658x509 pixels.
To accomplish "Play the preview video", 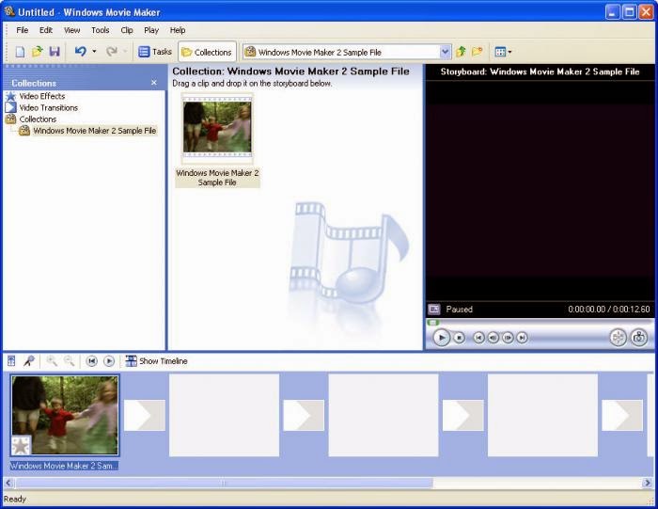I will click(442, 338).
